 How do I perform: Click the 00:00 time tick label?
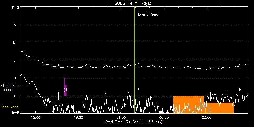[x=164, y=117]
